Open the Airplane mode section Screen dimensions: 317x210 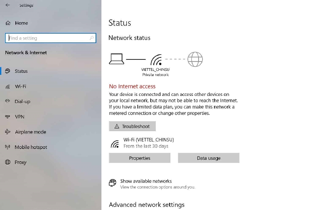pyautogui.click(x=31, y=132)
